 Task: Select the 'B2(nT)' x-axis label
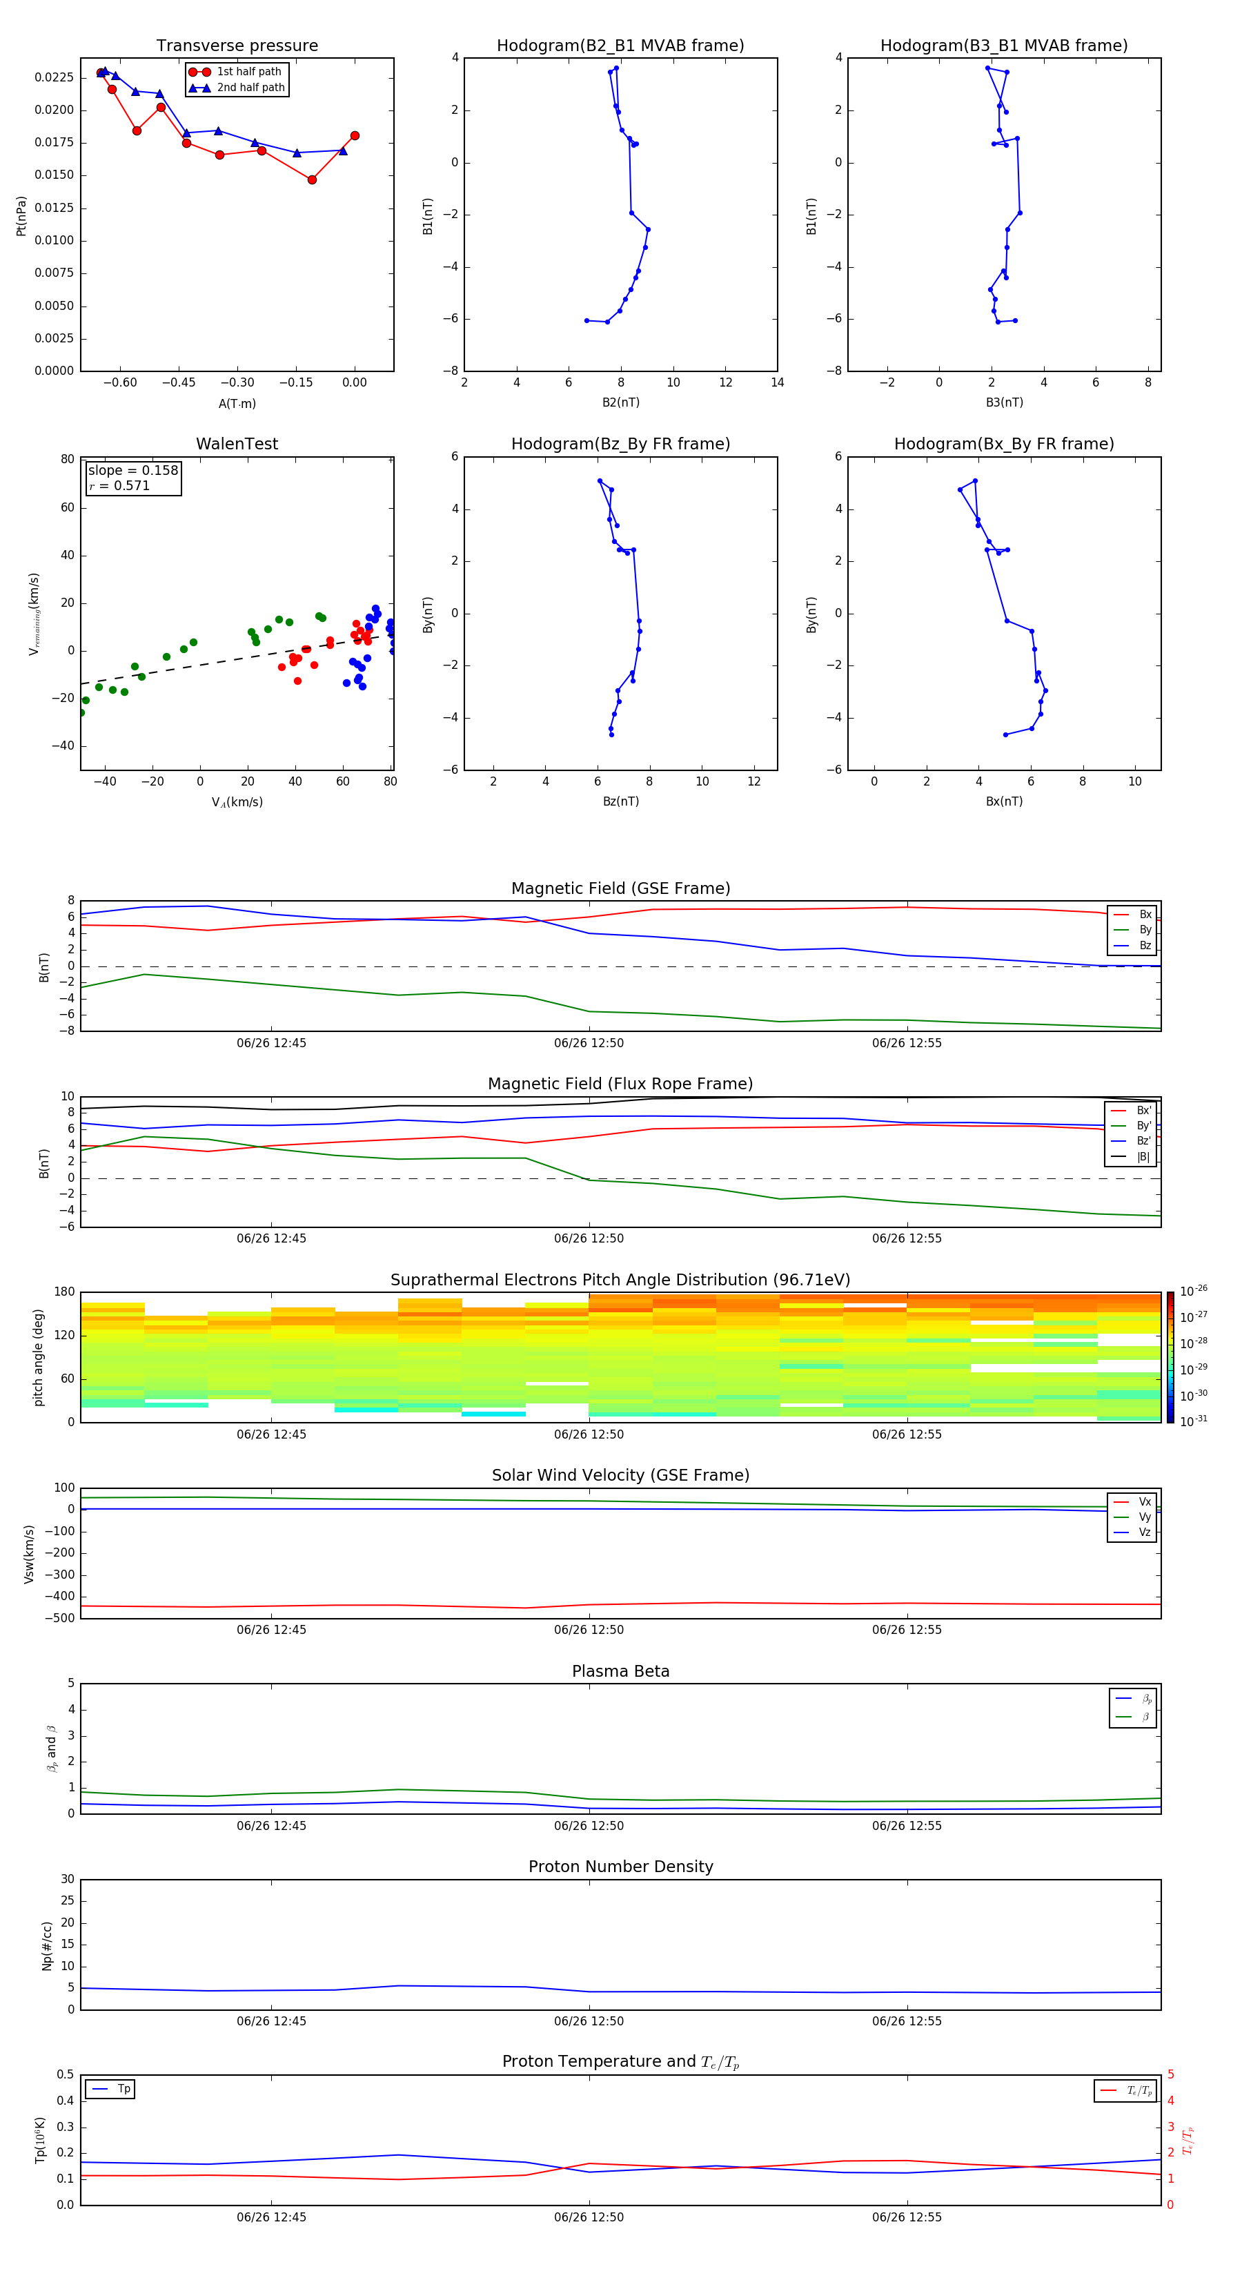coord(620,402)
